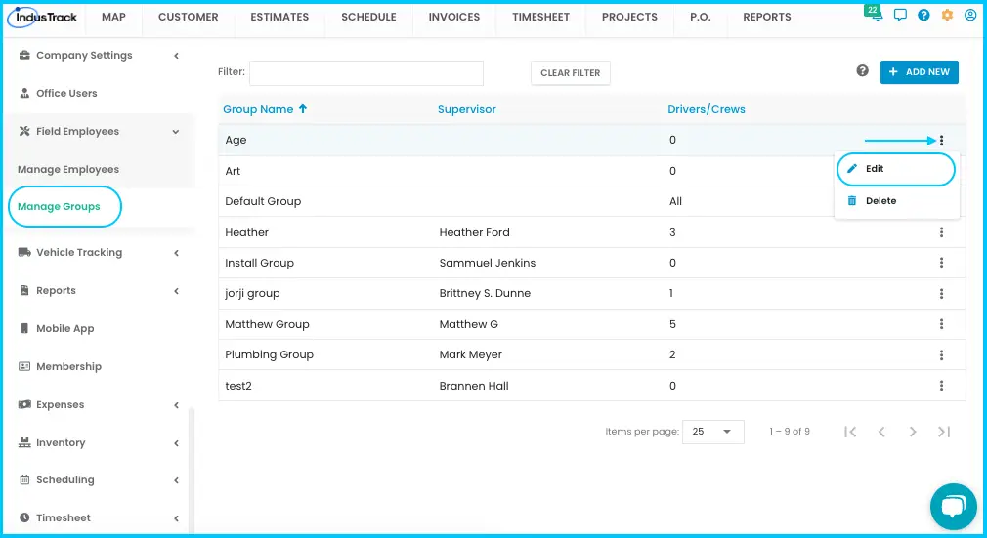This screenshot has width=987, height=538.
Task: Open the CUSTOMER tab
Action: [189, 17]
